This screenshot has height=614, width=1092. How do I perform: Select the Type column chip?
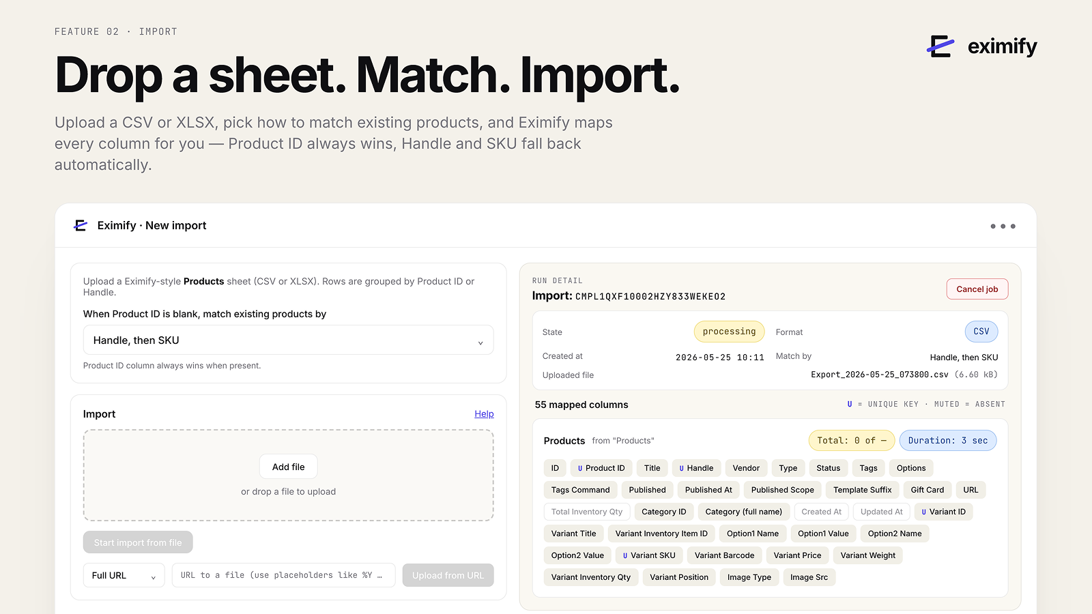pos(788,468)
